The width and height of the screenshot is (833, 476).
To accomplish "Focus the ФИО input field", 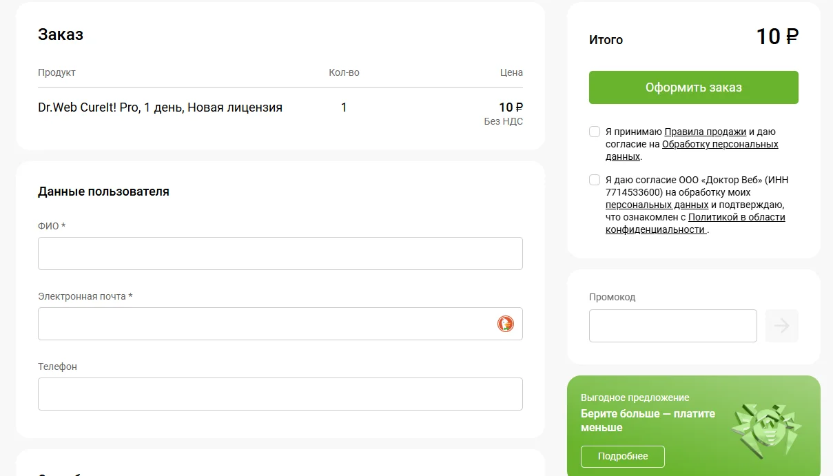I will 280,253.
